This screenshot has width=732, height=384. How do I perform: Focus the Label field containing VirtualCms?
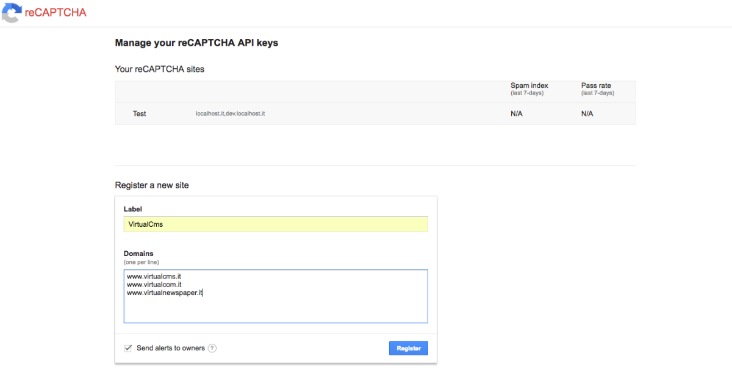[x=276, y=224]
